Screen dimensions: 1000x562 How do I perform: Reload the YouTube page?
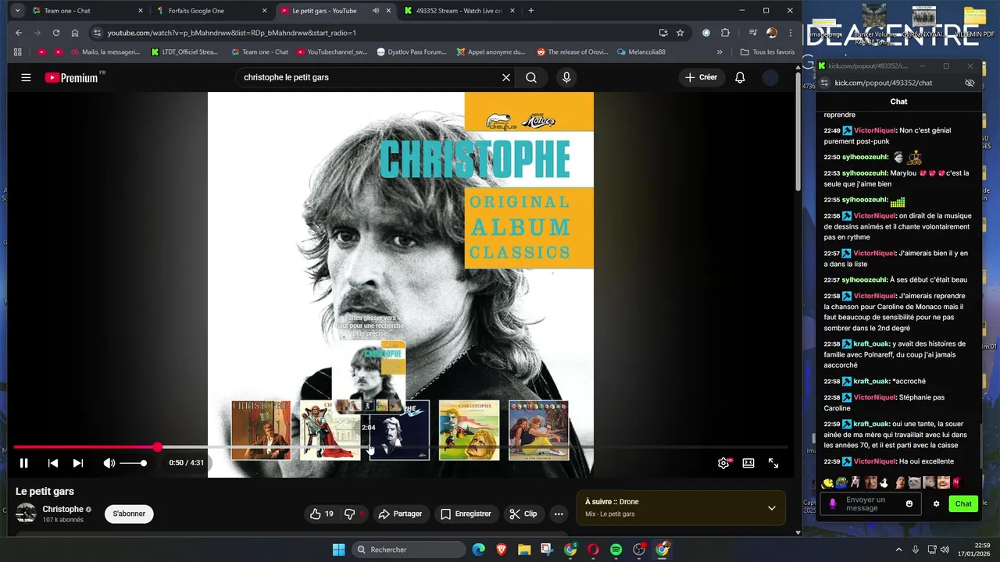pos(55,33)
